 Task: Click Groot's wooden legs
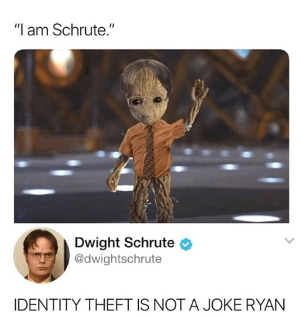click(152, 199)
